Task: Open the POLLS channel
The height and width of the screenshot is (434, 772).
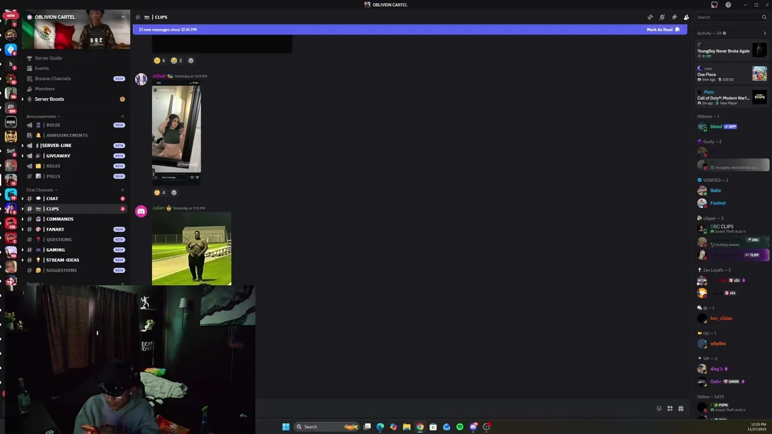Action: (x=76, y=176)
